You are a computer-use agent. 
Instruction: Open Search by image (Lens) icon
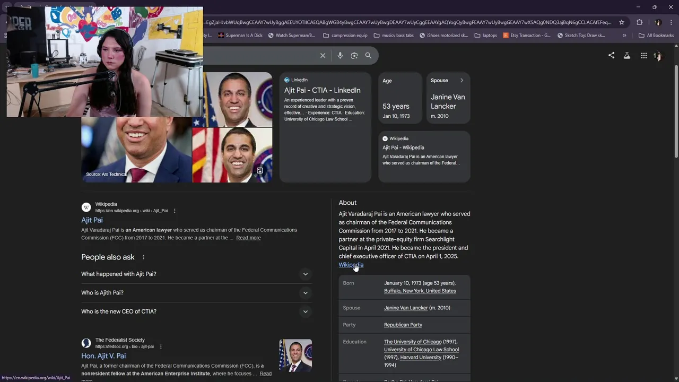(354, 56)
